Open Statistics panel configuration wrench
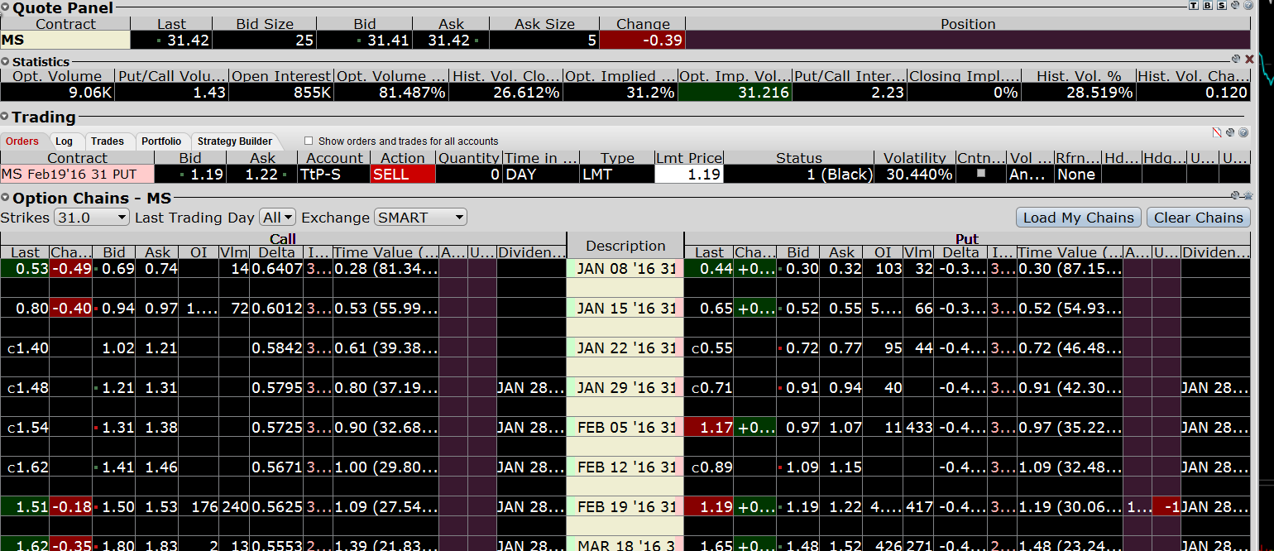The width and height of the screenshot is (1274, 551). (x=1236, y=59)
